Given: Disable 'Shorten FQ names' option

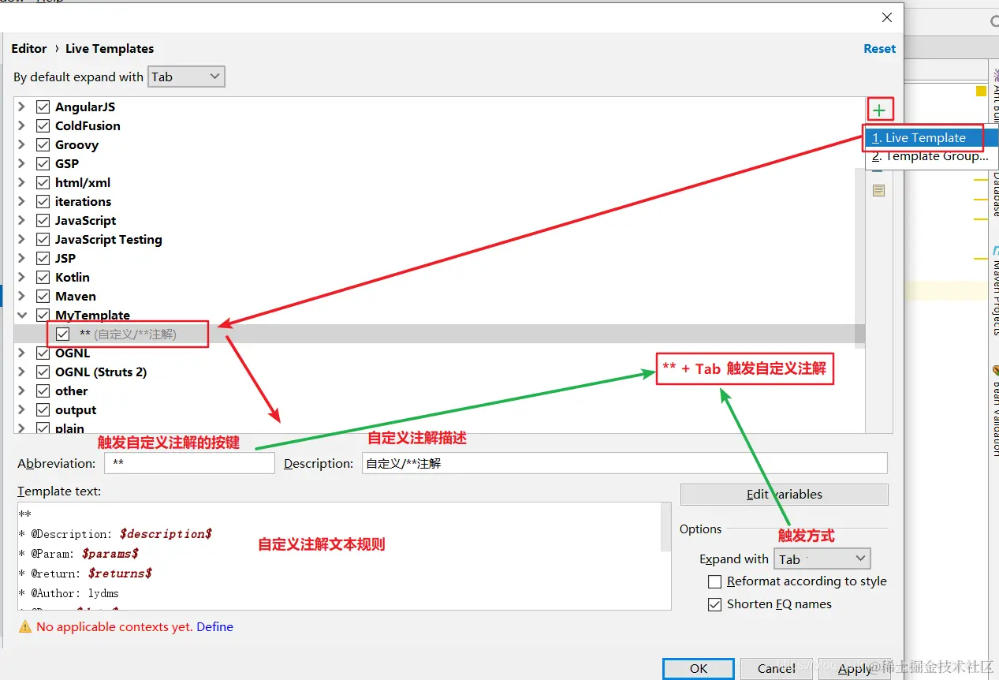Looking at the screenshot, I should pos(715,604).
